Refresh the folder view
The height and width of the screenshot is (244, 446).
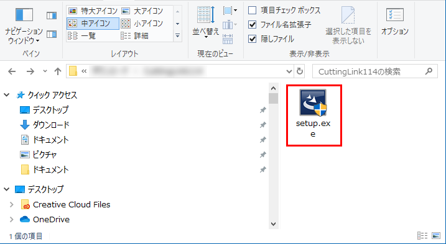coord(300,71)
